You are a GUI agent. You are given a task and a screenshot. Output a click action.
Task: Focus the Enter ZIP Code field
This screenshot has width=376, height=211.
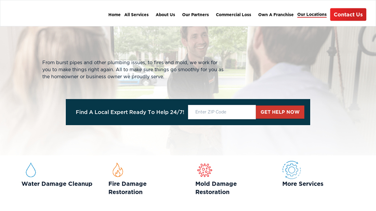[222, 112]
